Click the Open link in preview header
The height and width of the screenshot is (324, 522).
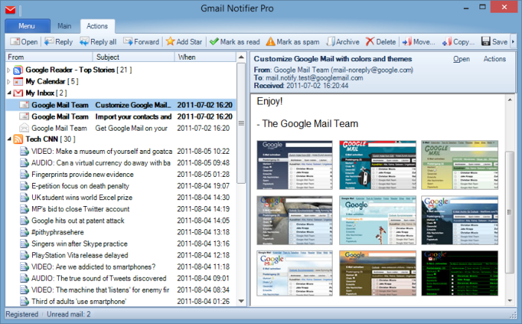click(461, 58)
